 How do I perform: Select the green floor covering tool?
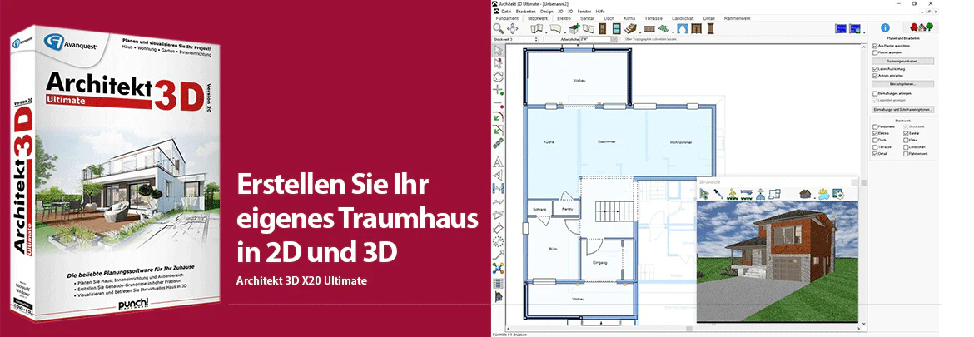tap(664, 28)
